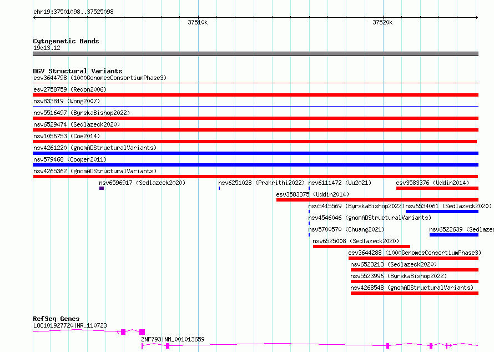The image size is (494, 352).
Task: Click the red nsv6525008 variant bar
Action: click(362, 247)
